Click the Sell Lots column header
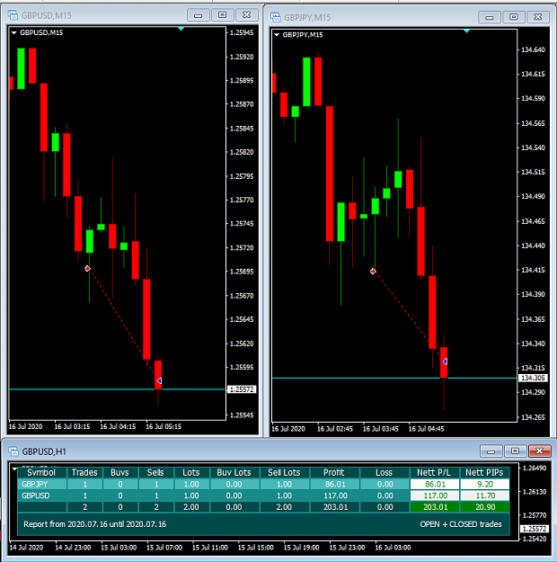The height and width of the screenshot is (562, 557). (x=285, y=472)
